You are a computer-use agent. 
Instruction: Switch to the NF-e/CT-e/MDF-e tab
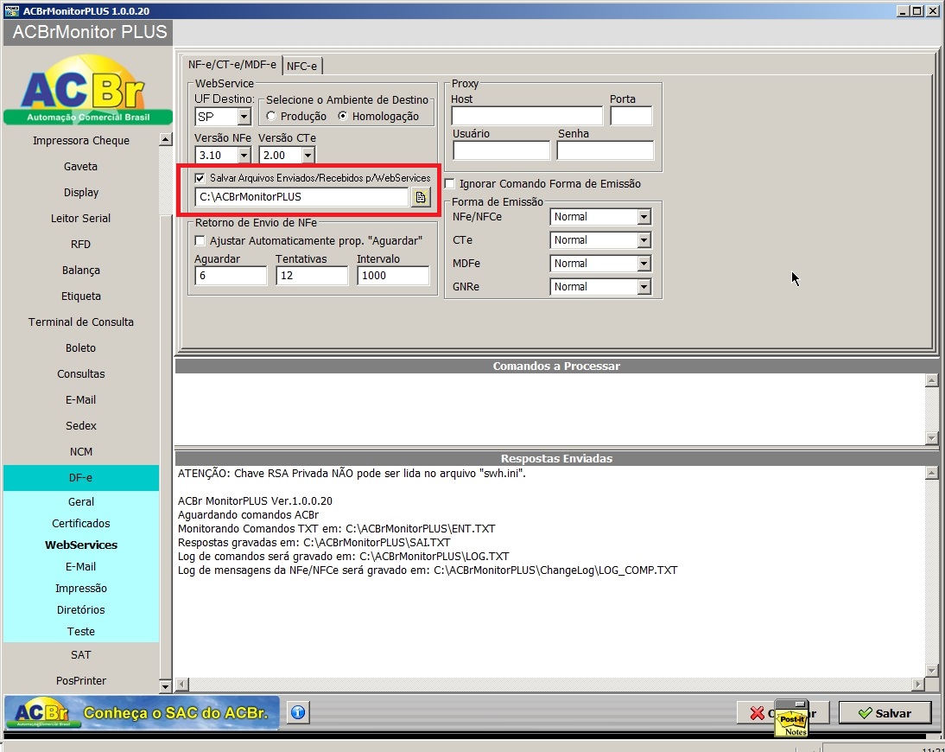coord(232,65)
